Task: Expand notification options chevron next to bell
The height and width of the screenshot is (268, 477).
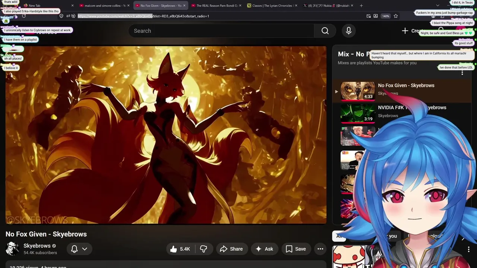Action: point(85,249)
